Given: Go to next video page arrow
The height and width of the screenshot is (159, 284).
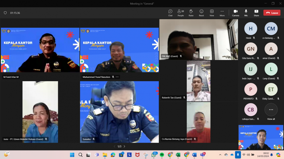Looking at the screenshot, I should tap(124, 147).
